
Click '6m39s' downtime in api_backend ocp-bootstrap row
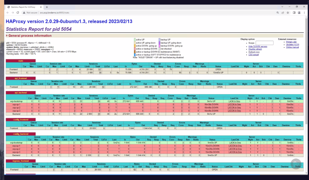290,101
